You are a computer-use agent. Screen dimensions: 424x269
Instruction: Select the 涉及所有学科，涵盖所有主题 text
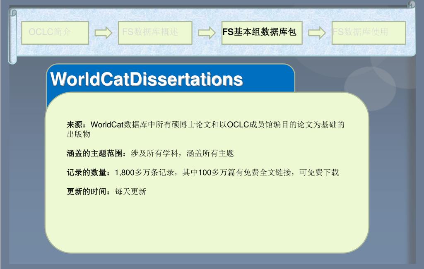point(182,153)
